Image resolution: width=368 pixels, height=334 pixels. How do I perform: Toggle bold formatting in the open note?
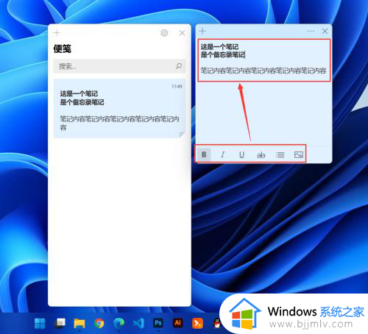tap(204, 154)
